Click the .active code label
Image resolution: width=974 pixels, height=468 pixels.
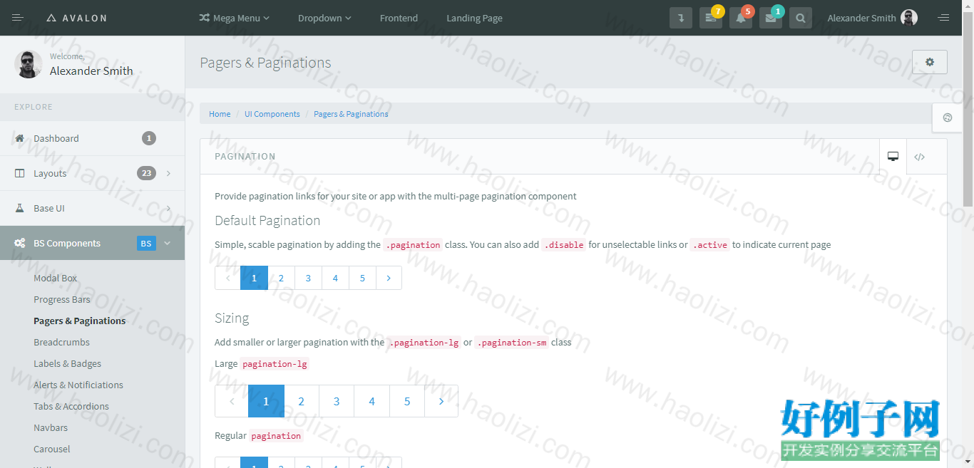[710, 245]
